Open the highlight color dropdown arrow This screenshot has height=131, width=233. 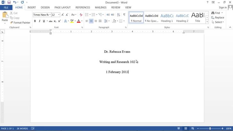(75, 21)
